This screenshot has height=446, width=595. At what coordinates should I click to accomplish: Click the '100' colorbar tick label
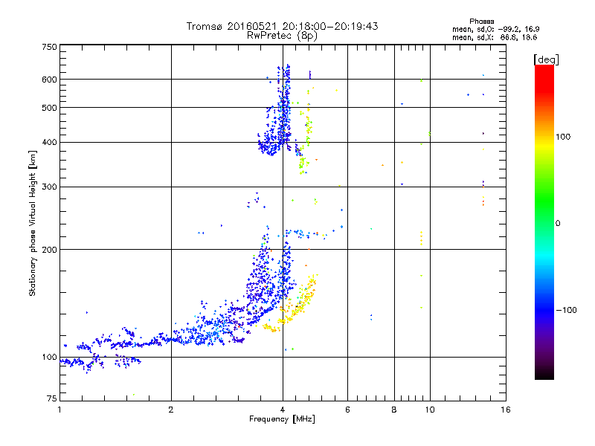point(563,137)
